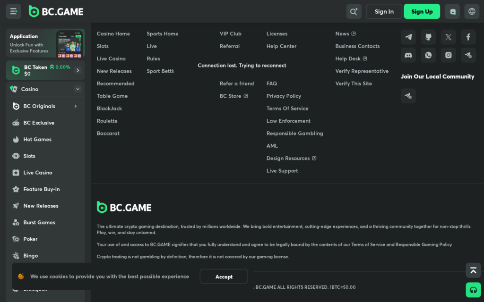The height and width of the screenshot is (302, 484).
Task: Open Law Enforcement link
Action: (289, 121)
